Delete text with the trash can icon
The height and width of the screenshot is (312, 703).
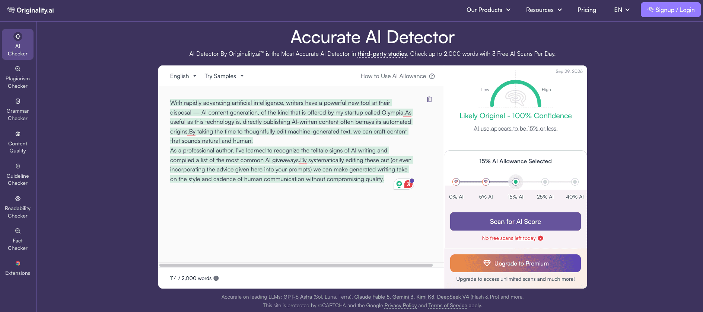point(429,99)
